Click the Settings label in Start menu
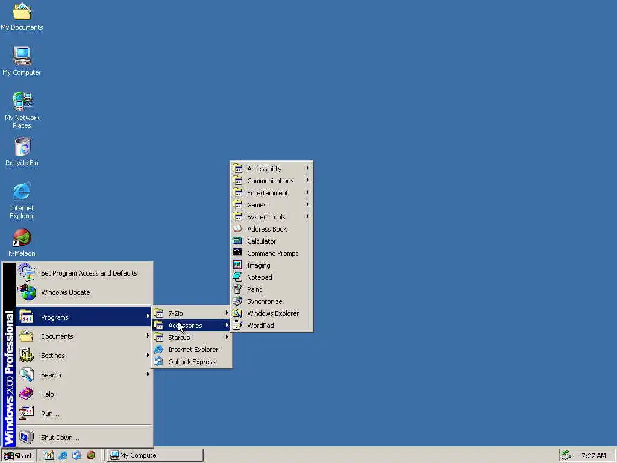 pos(53,356)
